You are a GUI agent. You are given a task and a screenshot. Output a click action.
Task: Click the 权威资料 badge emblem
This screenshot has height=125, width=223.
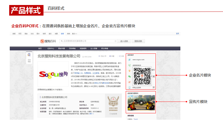[x=113, y=101]
